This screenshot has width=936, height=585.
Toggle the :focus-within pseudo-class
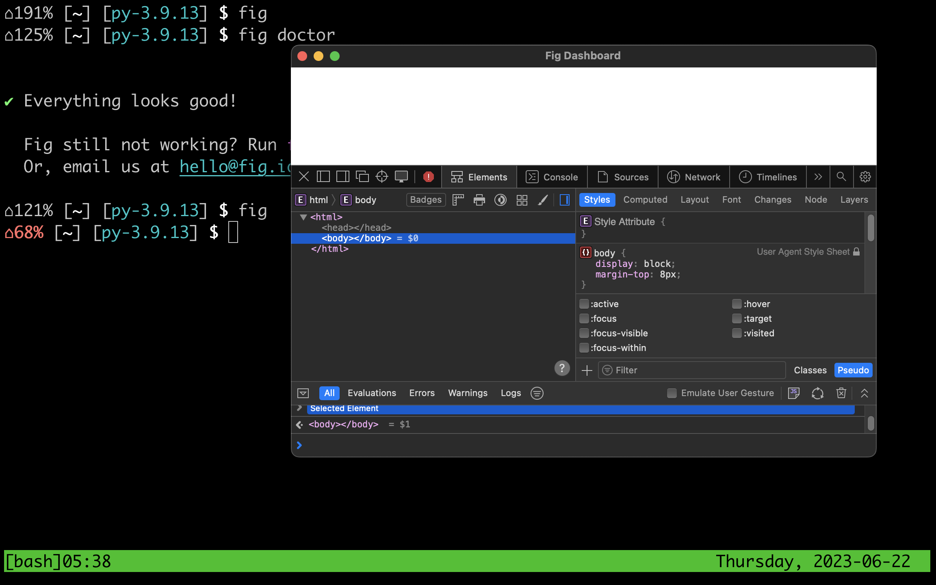point(584,348)
